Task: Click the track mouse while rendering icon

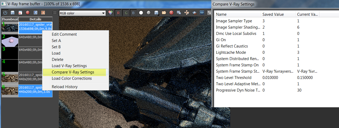Action: [x=187, y=13]
